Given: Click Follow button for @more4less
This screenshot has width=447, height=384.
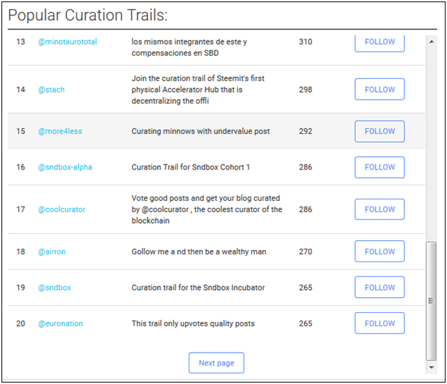Looking at the screenshot, I should (x=379, y=131).
